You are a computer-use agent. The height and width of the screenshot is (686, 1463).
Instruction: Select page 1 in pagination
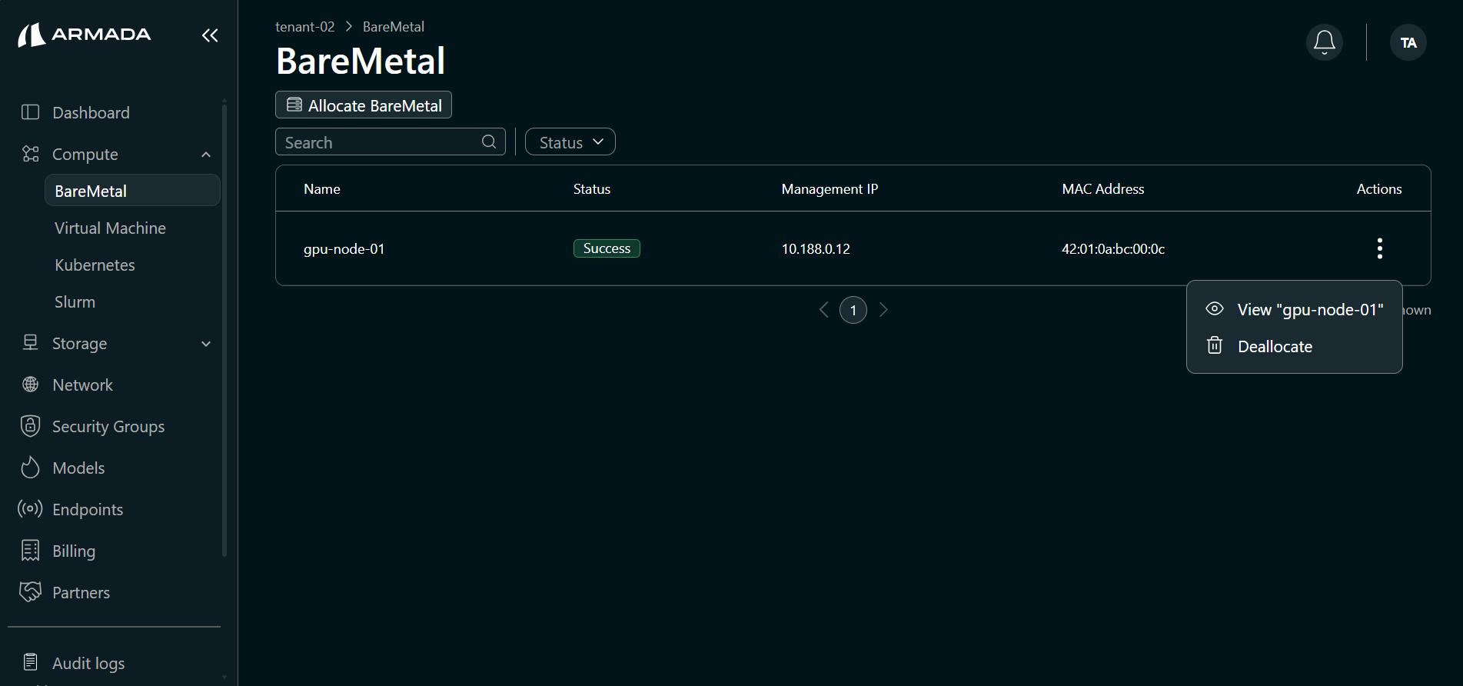tap(853, 310)
